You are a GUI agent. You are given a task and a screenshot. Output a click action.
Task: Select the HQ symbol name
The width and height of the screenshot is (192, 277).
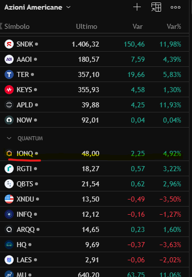point(21,245)
